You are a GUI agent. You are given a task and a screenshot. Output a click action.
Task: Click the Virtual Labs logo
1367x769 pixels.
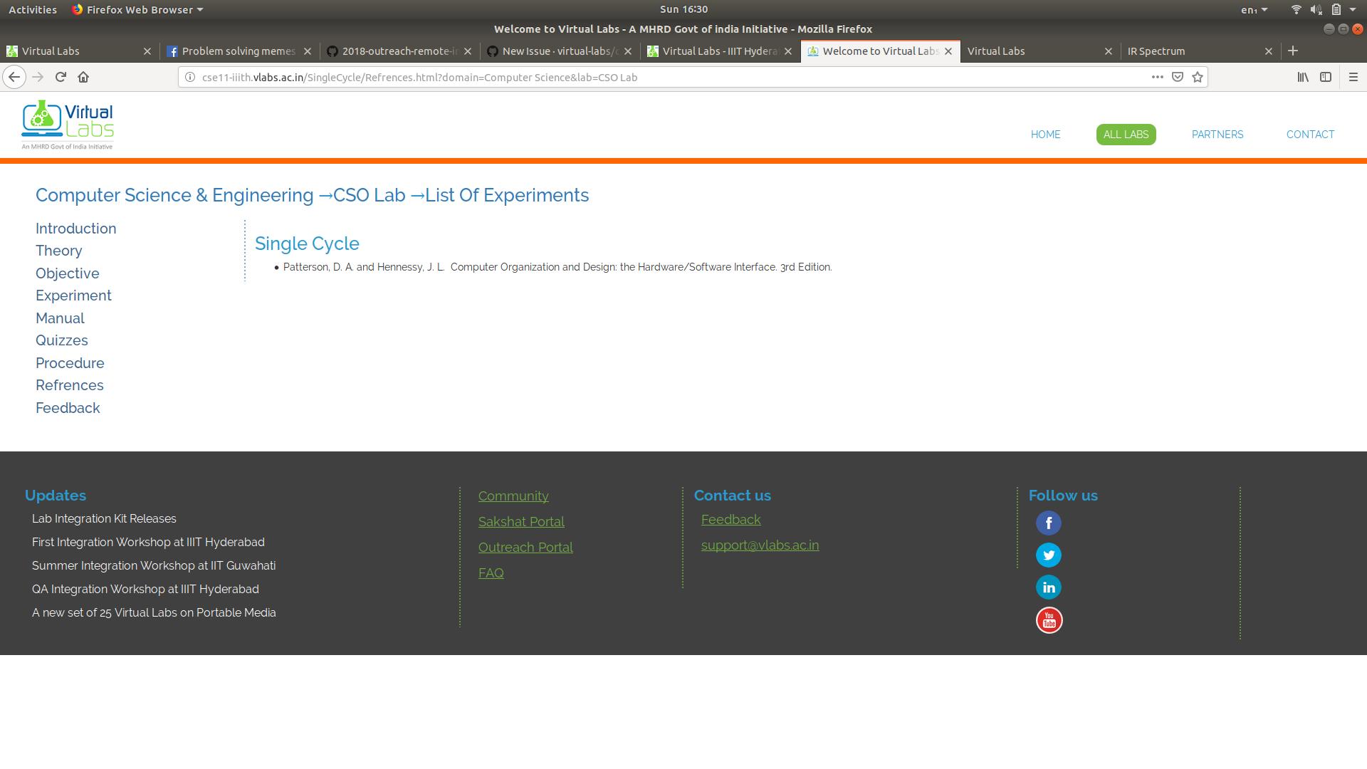pos(67,123)
